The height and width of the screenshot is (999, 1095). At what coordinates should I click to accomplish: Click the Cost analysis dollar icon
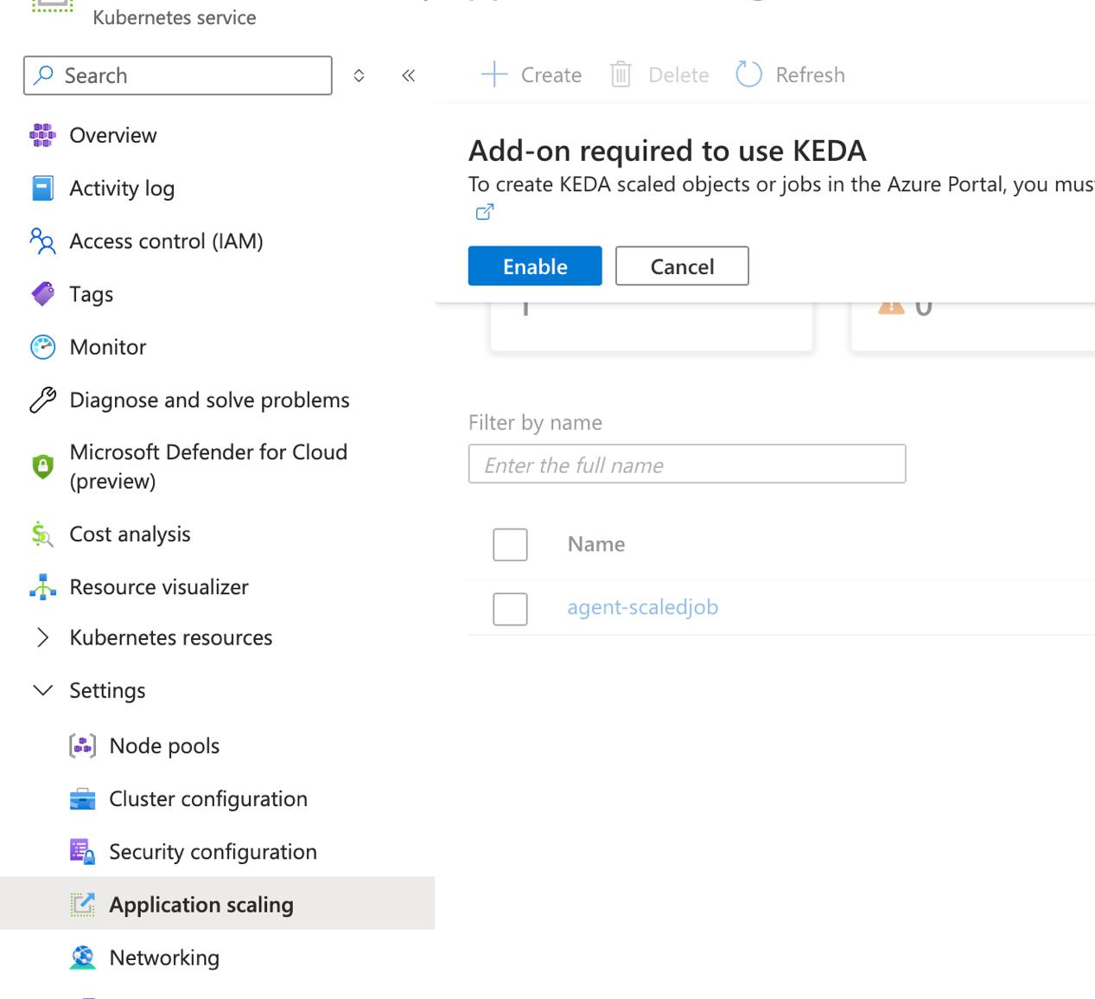pos(42,535)
